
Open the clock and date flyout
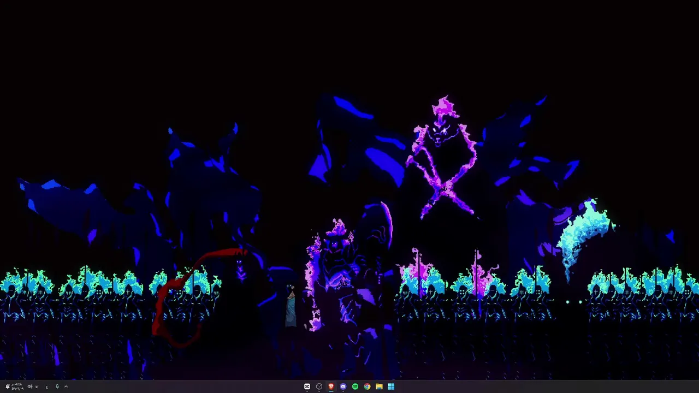[x=17, y=386]
